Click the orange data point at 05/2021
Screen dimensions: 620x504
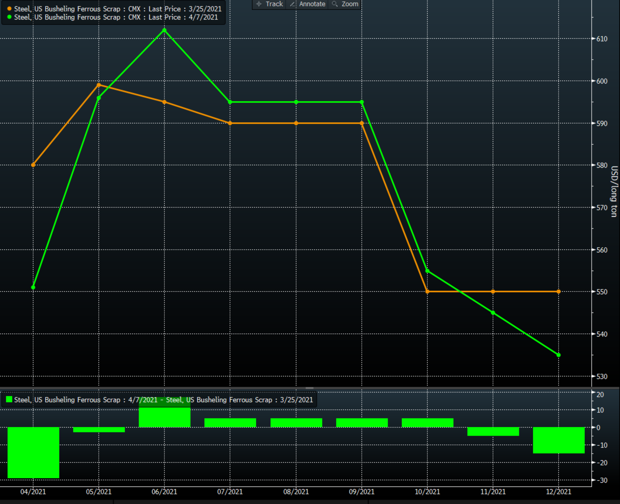click(99, 85)
